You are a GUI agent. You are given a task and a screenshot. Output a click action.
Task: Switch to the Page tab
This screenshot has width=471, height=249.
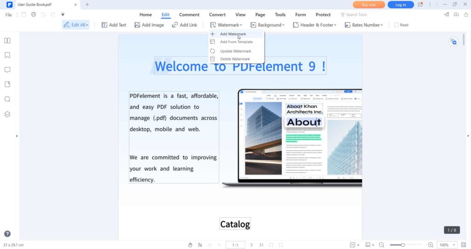click(260, 14)
